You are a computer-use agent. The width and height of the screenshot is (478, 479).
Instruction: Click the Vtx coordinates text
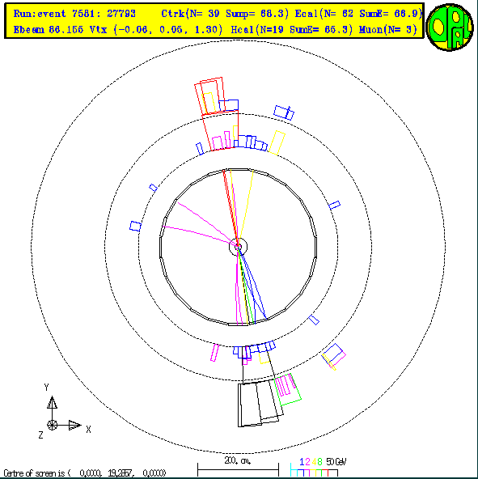156,30
